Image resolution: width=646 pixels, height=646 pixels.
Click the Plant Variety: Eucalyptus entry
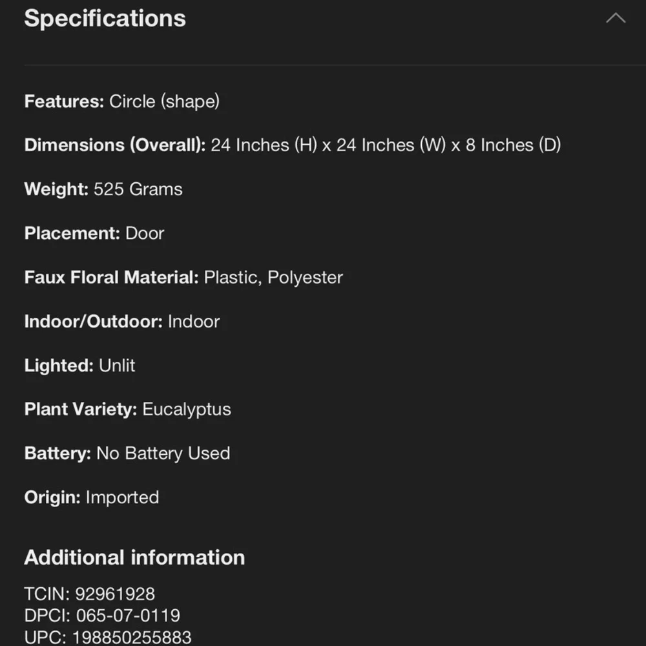click(x=128, y=409)
